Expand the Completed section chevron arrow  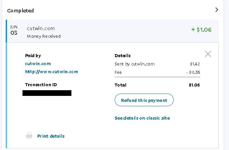click(217, 10)
